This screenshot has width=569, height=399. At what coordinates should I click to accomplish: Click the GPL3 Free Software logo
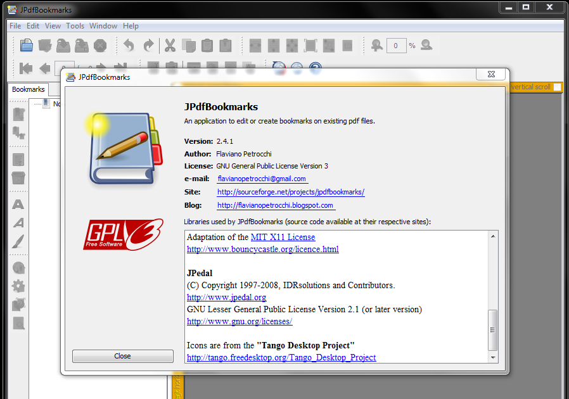click(x=124, y=235)
